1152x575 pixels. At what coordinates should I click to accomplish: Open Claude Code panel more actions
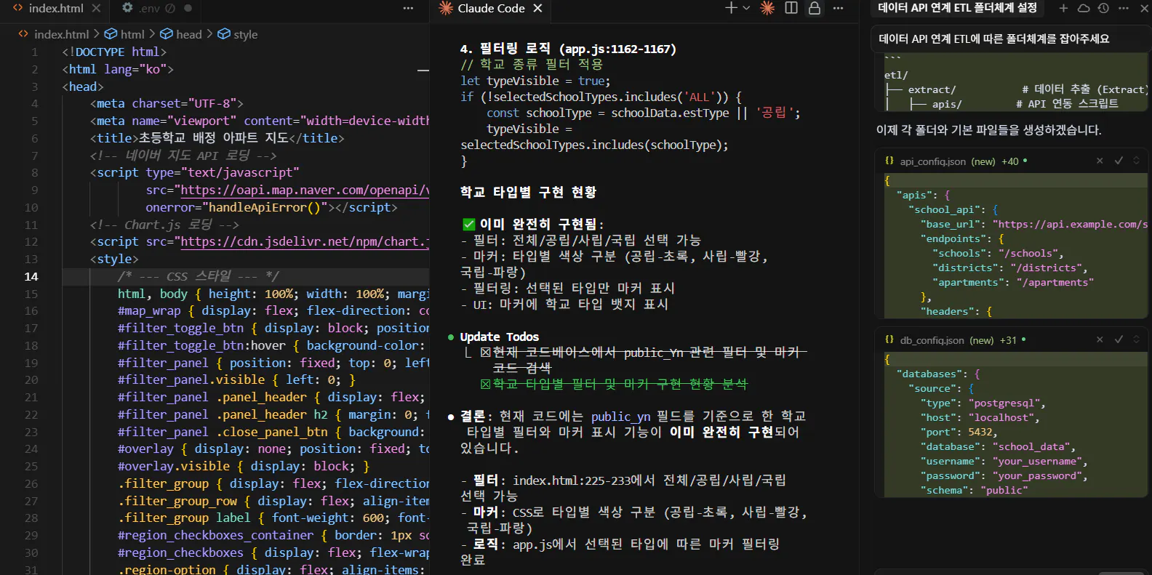click(x=838, y=8)
